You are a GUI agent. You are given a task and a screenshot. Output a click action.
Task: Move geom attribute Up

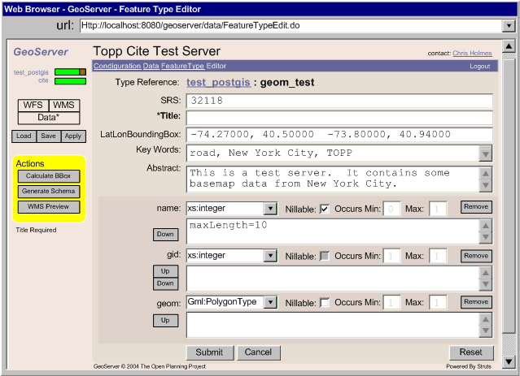[x=165, y=321]
